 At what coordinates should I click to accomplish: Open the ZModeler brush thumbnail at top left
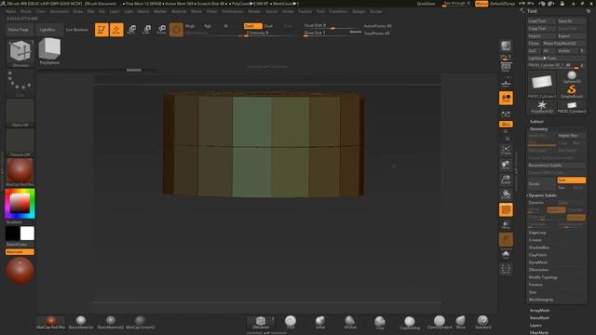pos(20,52)
